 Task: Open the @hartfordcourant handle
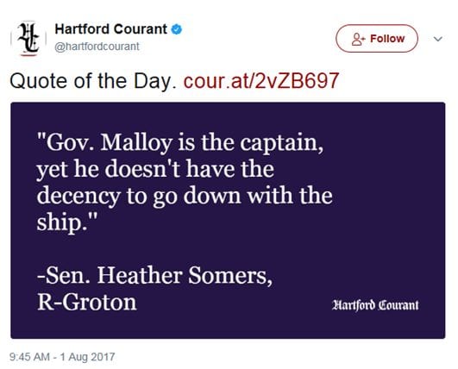click(97, 47)
